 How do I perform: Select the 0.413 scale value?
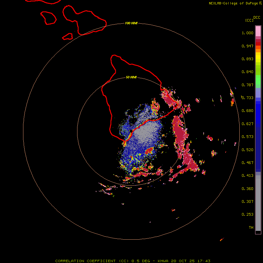(248, 176)
